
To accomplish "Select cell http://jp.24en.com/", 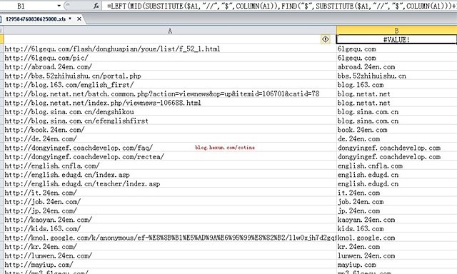I will pyautogui.click(x=170, y=210).
